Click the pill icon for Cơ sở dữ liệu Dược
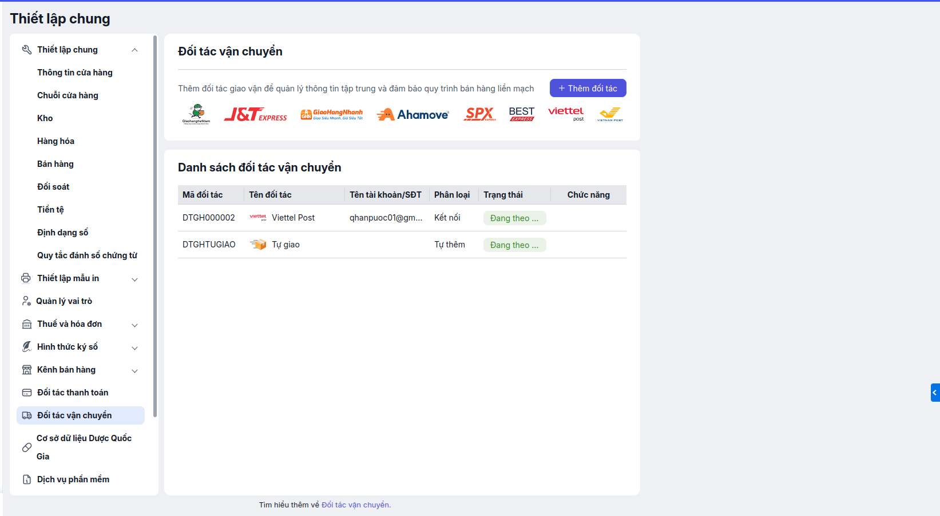Screen dimensions: 940x516 (x=26, y=447)
